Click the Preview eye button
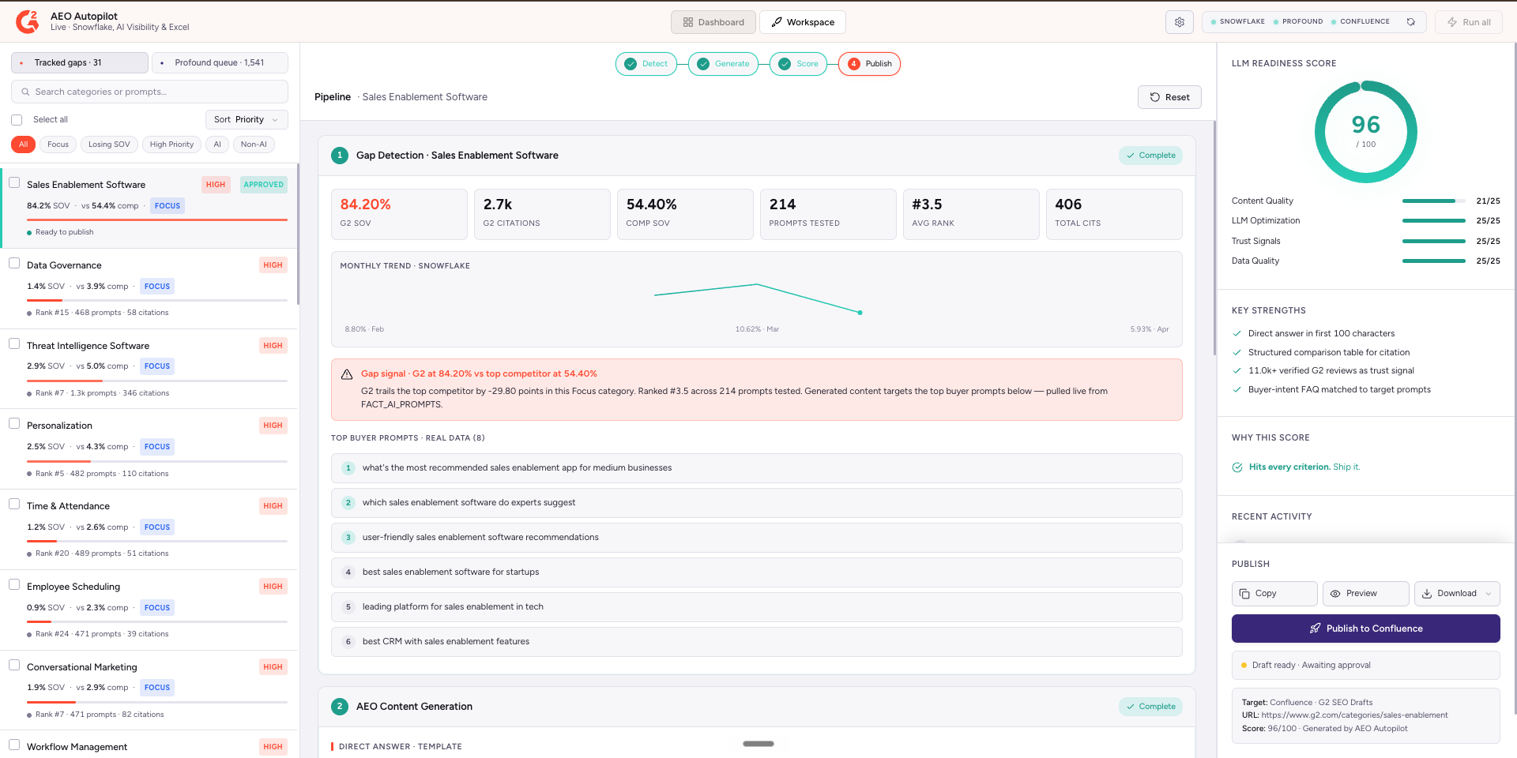This screenshot has height=758, width=1517. pyautogui.click(x=1365, y=594)
